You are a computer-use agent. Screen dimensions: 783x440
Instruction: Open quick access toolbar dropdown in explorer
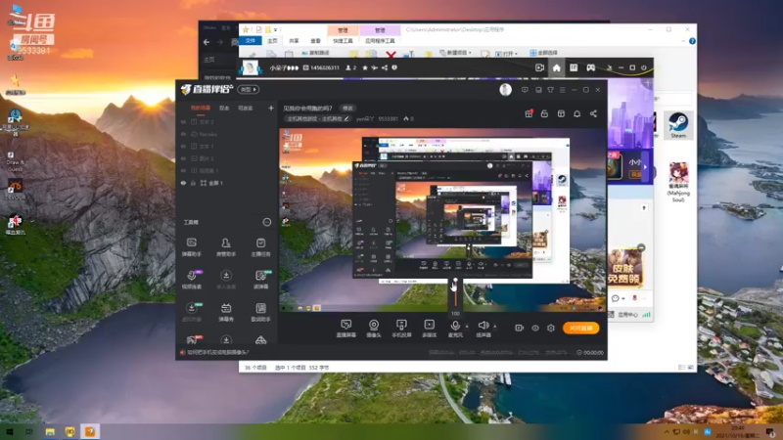(277, 30)
